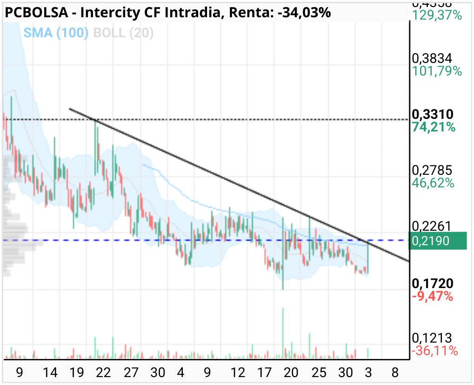
Task: Click the date axis label 14
Action: point(50,372)
